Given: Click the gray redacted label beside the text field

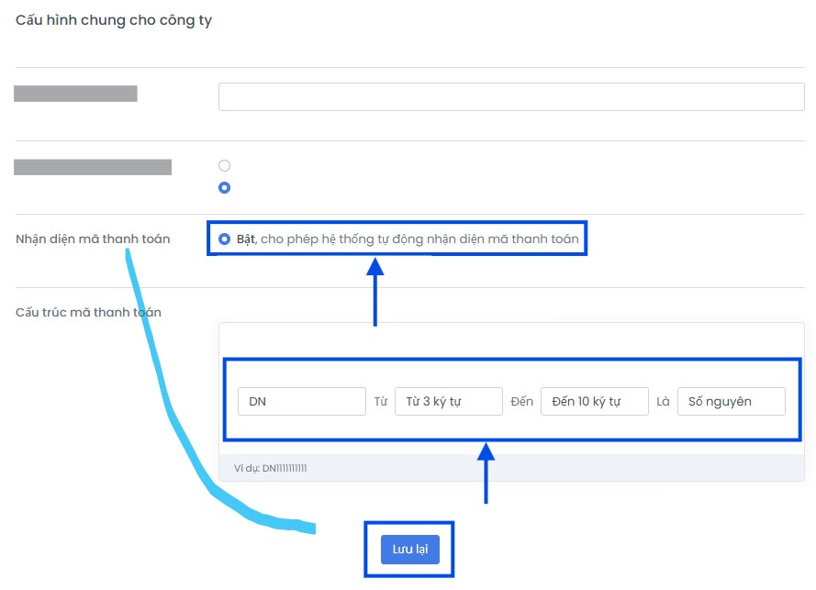Looking at the screenshot, I should (75, 93).
